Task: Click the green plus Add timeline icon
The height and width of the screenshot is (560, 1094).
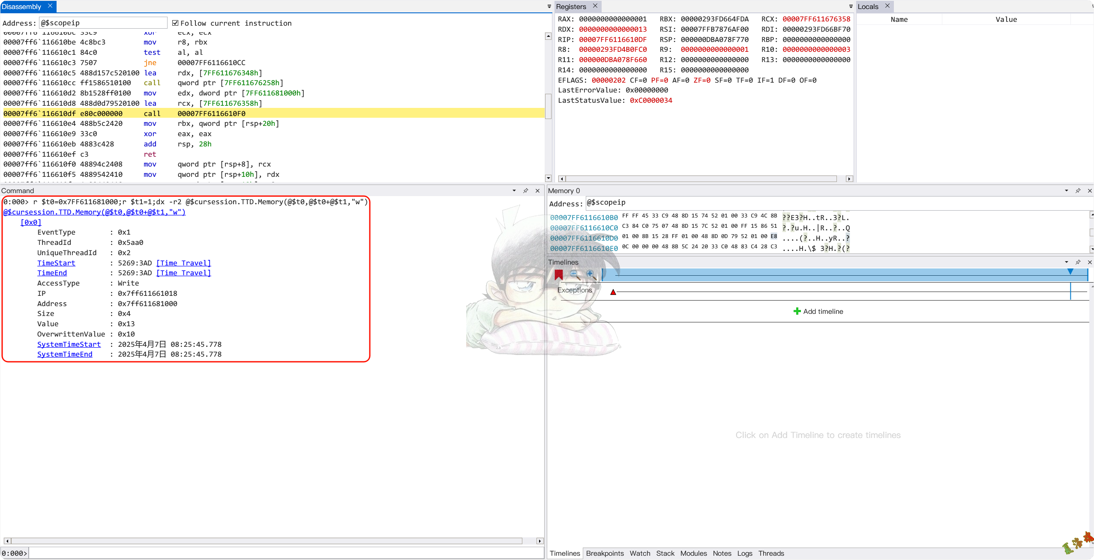Action: (x=797, y=311)
